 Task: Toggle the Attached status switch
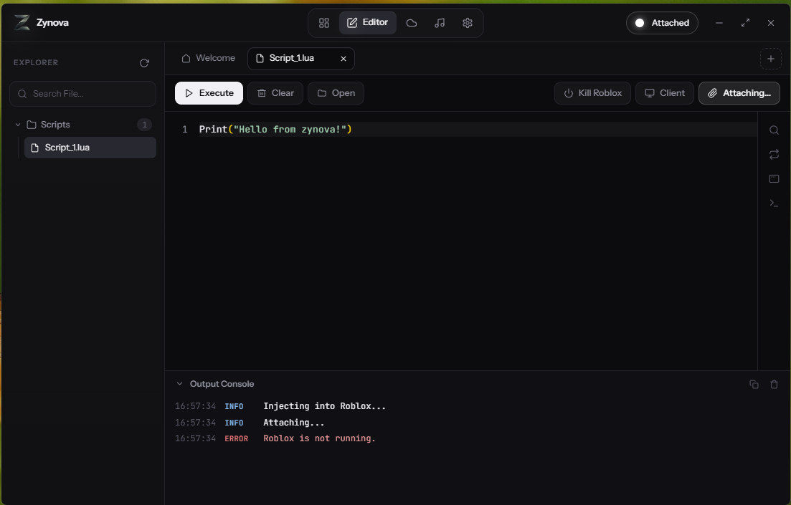pyautogui.click(x=662, y=23)
